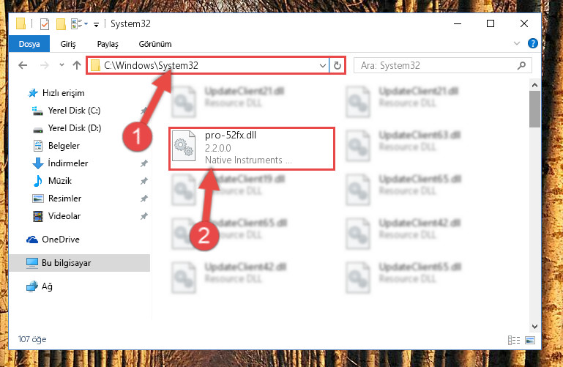Screen dimensions: 563x367
Task: Toggle the pin next to Videolar
Action: point(144,216)
